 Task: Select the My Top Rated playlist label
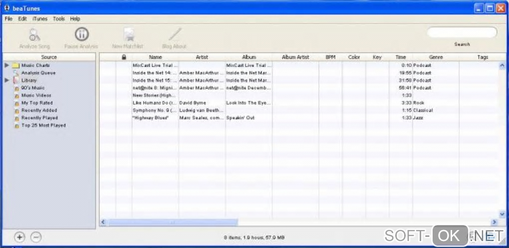click(x=37, y=103)
